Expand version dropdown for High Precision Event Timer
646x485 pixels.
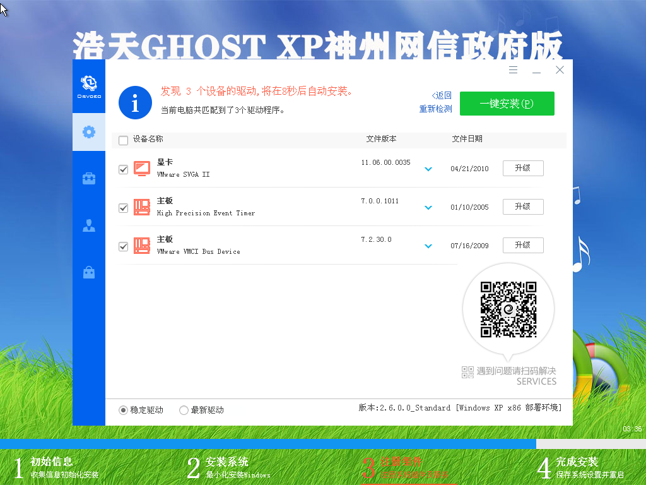click(428, 207)
